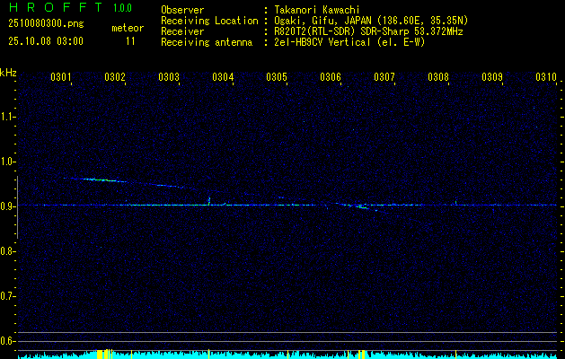Pick the 0308 time marker
The image size is (565, 359).
click(438, 77)
